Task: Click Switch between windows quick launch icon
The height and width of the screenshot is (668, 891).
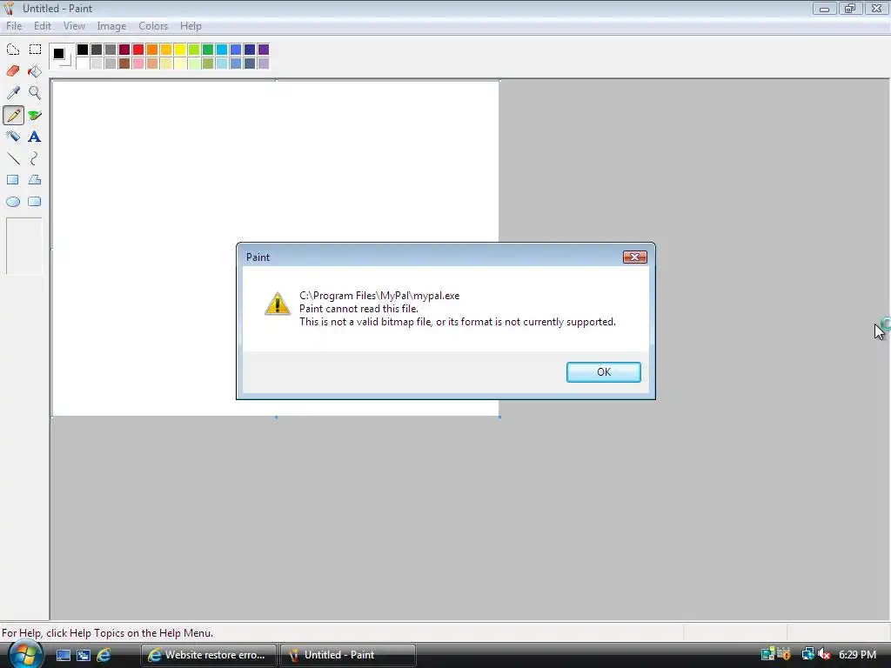Action: pyautogui.click(x=84, y=655)
